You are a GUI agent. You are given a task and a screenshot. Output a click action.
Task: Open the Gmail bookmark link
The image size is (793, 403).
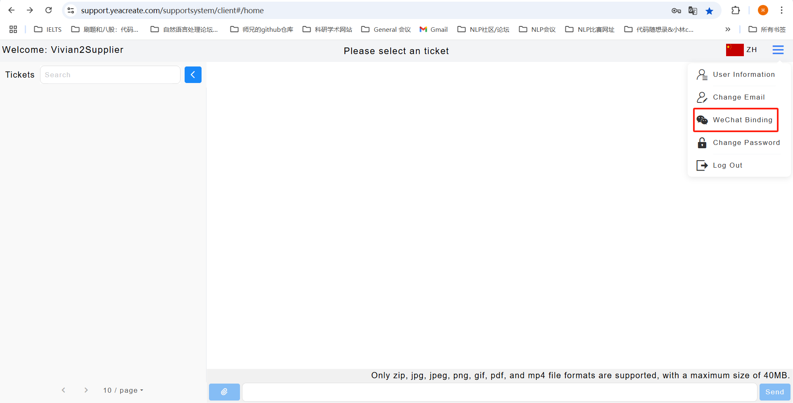[x=434, y=29]
